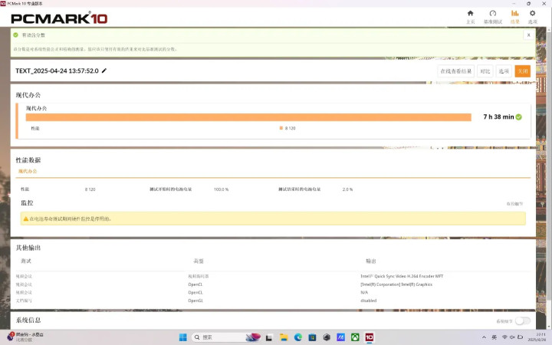Click the 选项 button beside 对比
Image resolution: width=552 pixels, height=345 pixels.
point(504,71)
